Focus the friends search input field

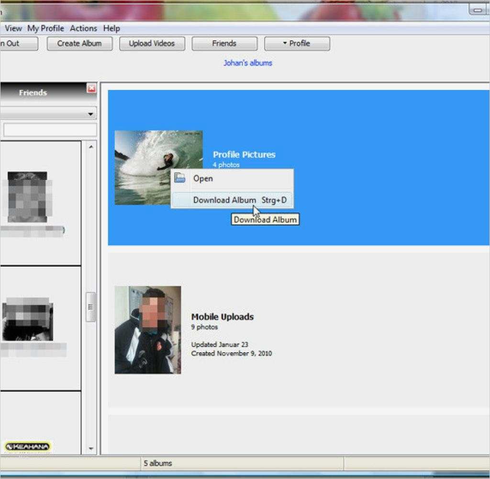pyautogui.click(x=50, y=129)
